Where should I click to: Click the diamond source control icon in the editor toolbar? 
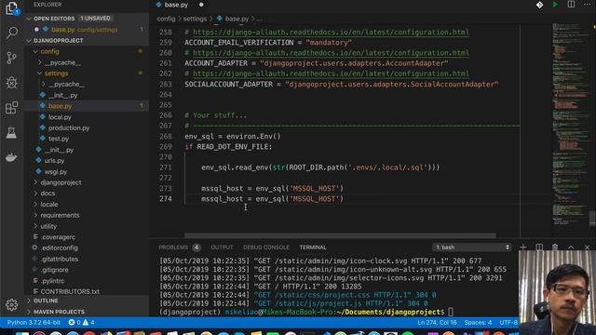(539, 5)
